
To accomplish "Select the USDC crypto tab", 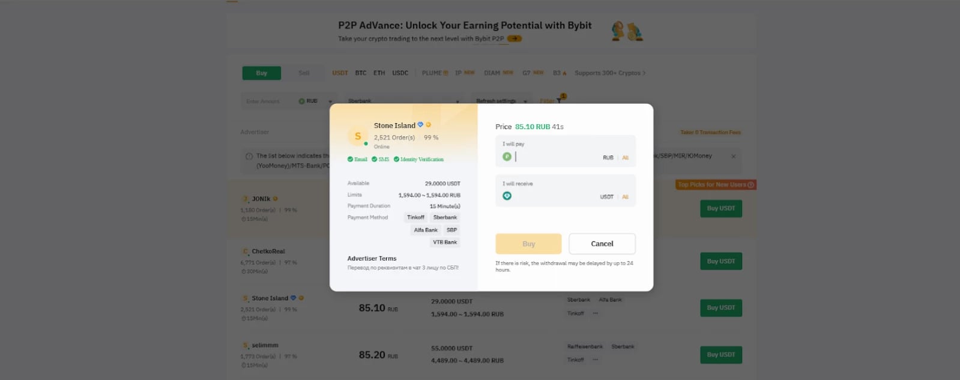I will pyautogui.click(x=400, y=73).
